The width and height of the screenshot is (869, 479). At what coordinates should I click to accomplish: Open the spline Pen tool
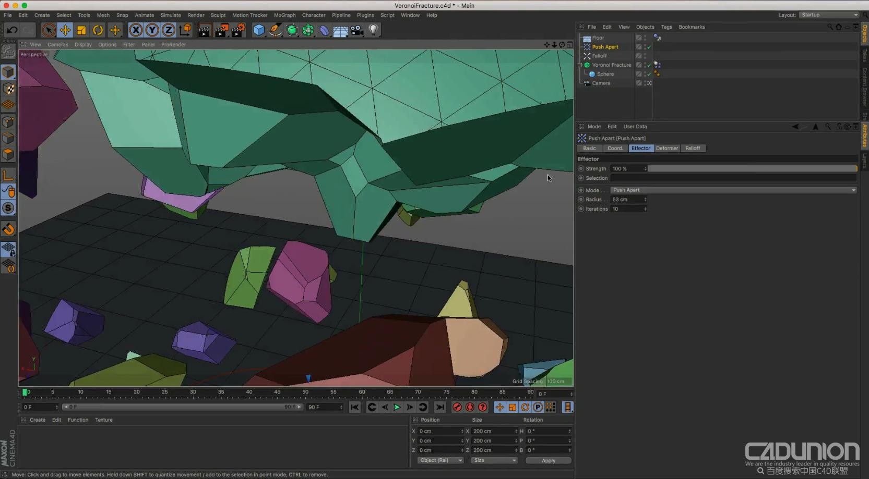pyautogui.click(x=276, y=30)
